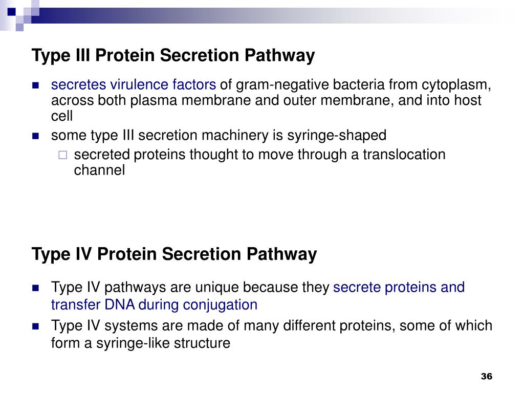Click the word 'channel' in the sub-bullet
The height and width of the screenshot is (393, 524).
[99, 170]
